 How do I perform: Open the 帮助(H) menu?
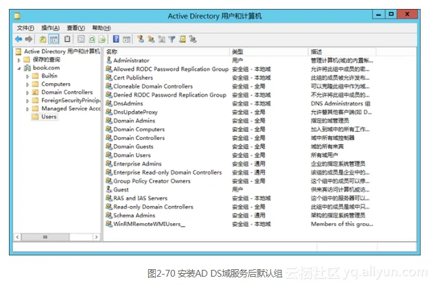coord(102,28)
